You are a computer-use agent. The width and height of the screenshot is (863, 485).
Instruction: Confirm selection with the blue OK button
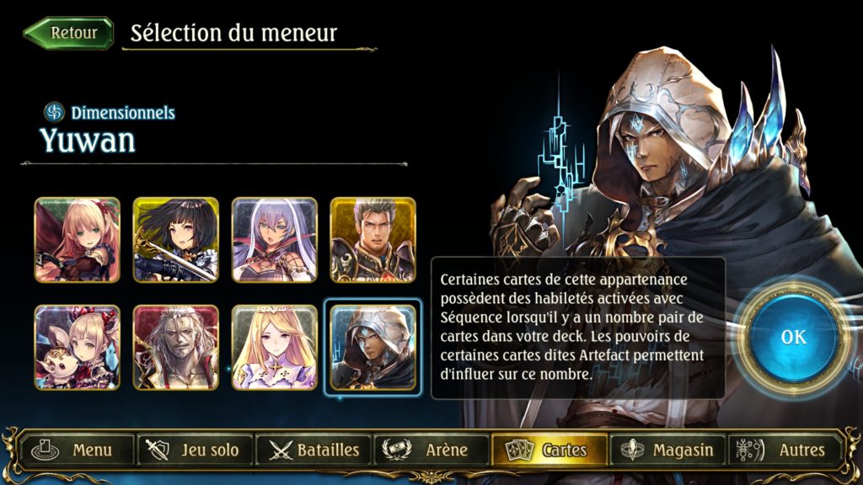793,337
